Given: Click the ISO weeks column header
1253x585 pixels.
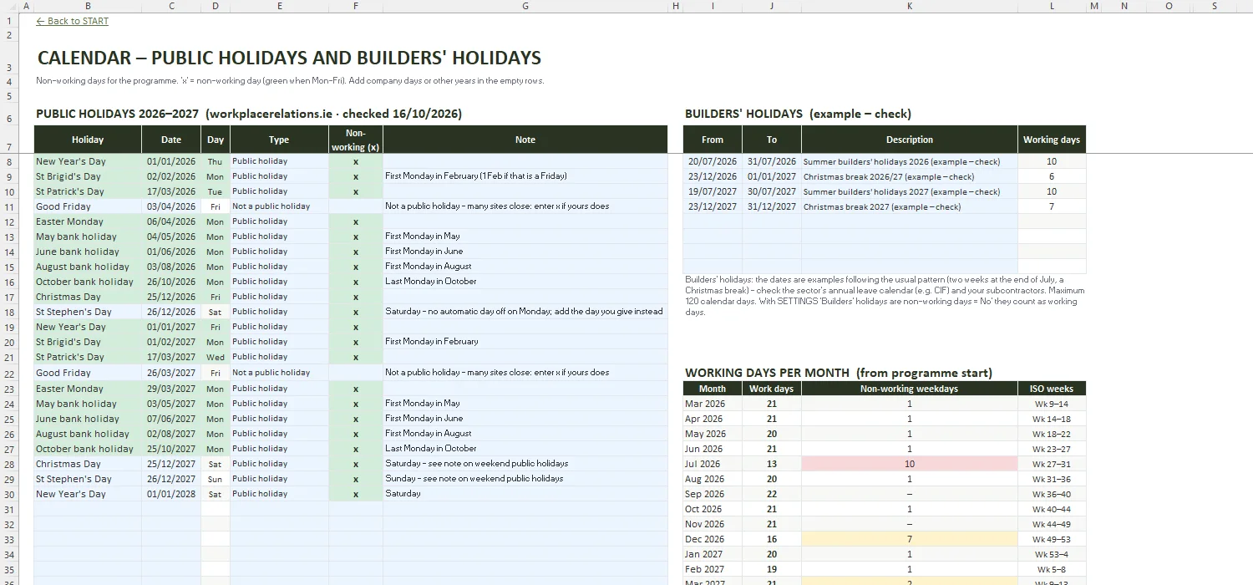Looking at the screenshot, I should [1052, 389].
